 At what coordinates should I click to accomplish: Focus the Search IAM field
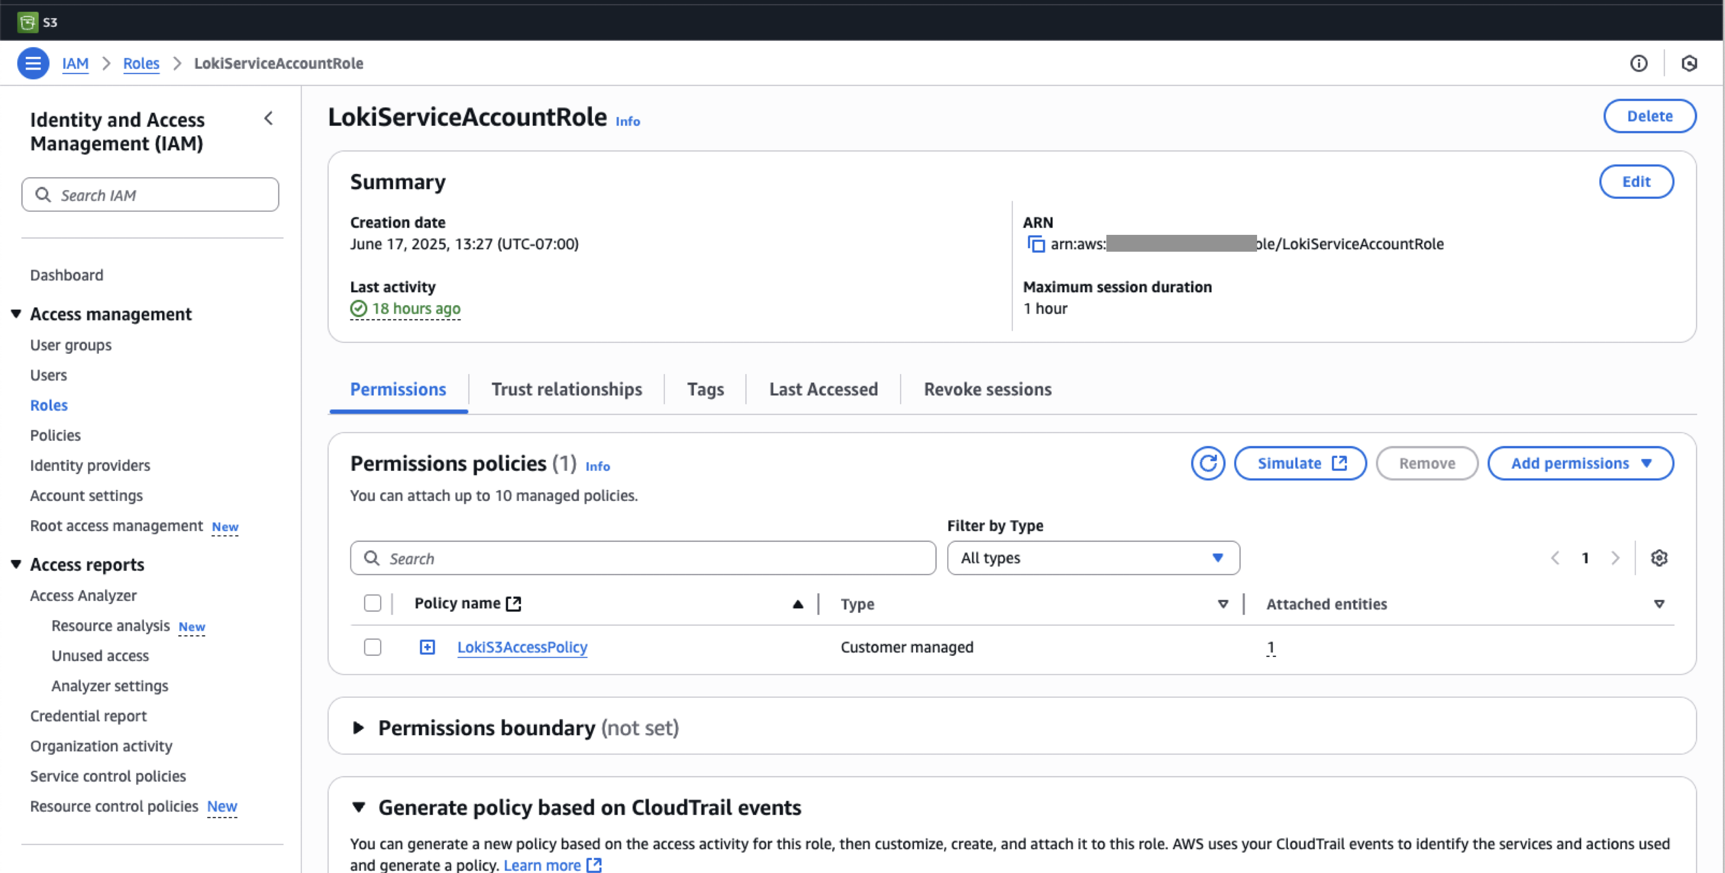click(150, 195)
